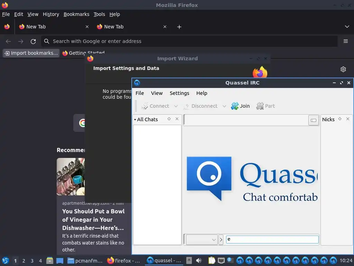Switch to the pcmanfm taskbar window
The height and width of the screenshot is (266, 354).
pyautogui.click(x=85, y=260)
